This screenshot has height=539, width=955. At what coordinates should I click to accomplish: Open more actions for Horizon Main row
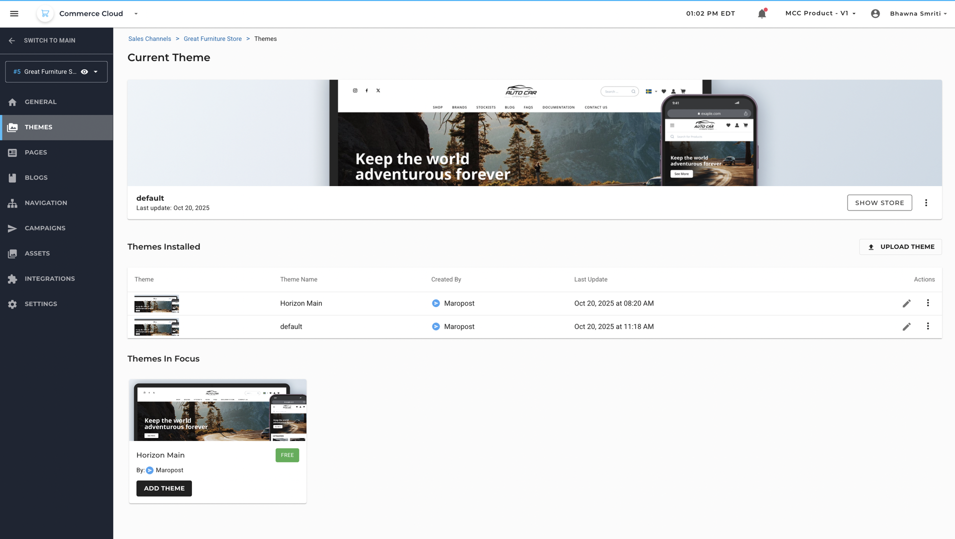point(928,303)
